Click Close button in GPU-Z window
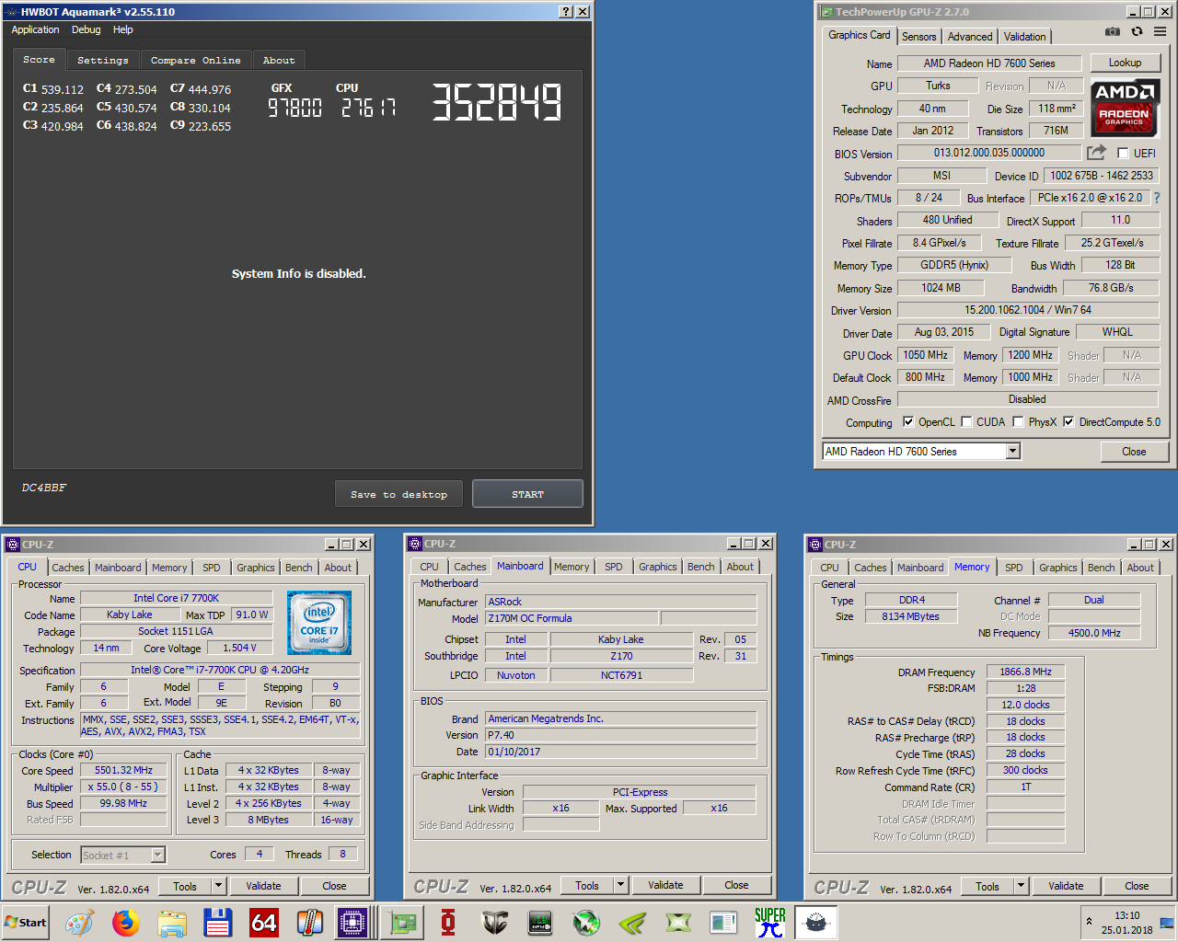 pyautogui.click(x=1134, y=452)
